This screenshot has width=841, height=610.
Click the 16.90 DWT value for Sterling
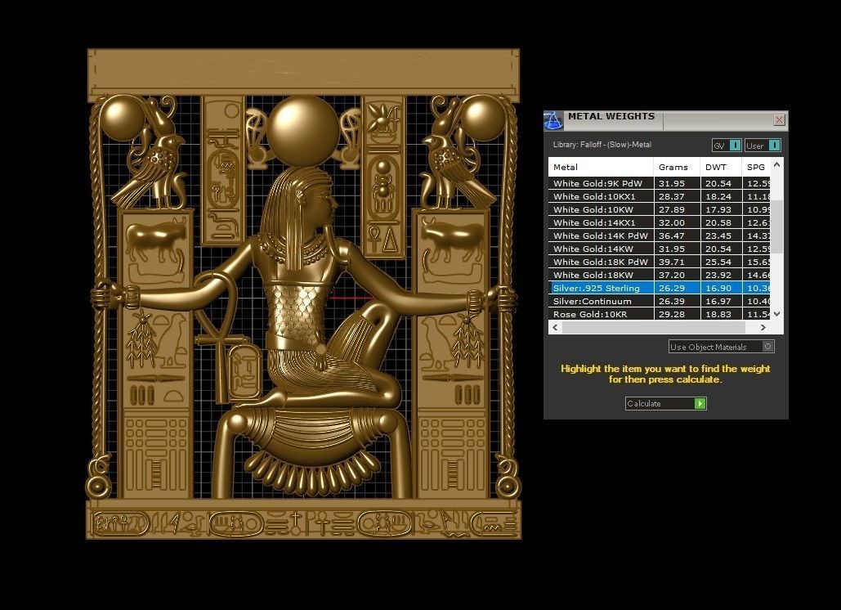[x=718, y=288]
